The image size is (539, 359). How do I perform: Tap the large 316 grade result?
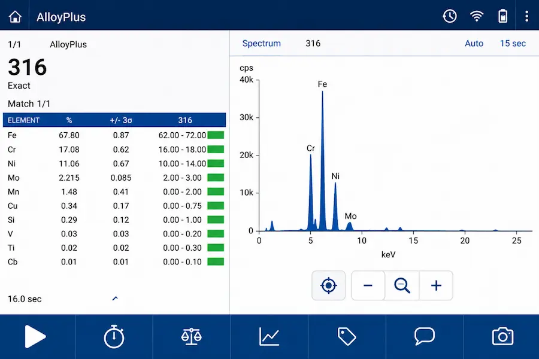[27, 67]
